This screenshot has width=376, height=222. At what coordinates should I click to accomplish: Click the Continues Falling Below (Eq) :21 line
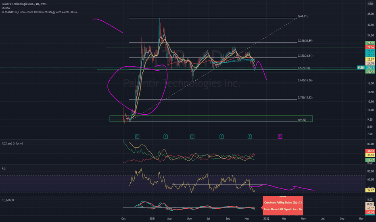[283, 203]
